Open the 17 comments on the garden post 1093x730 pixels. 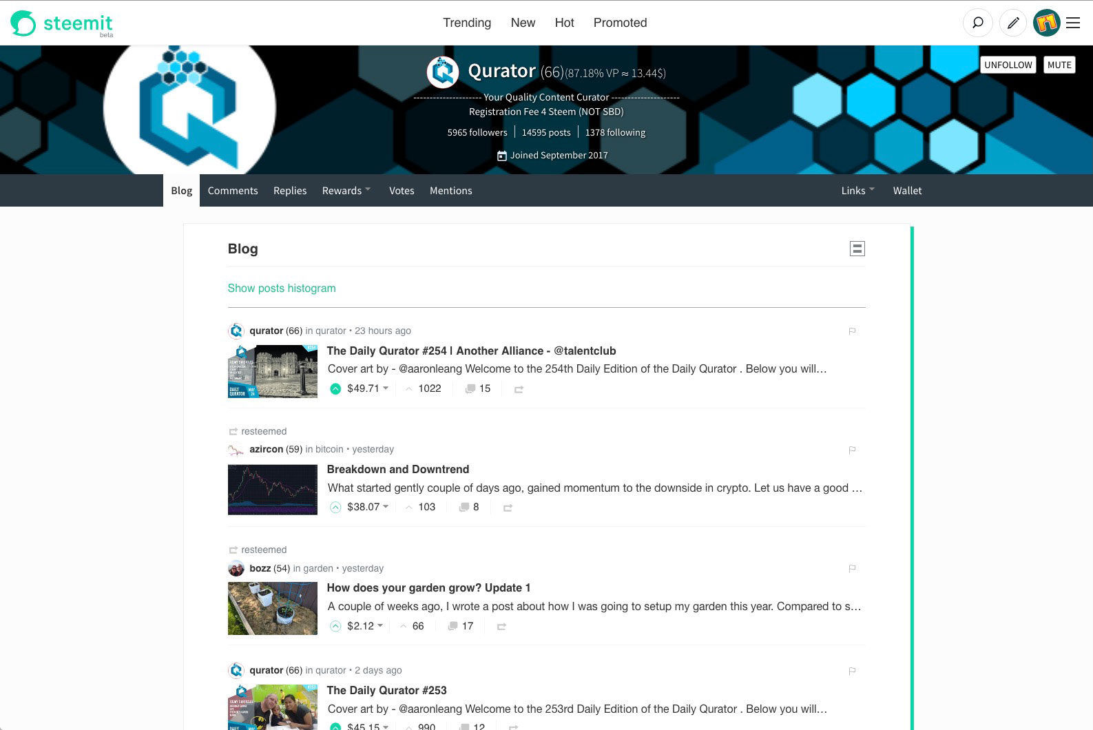click(x=461, y=626)
